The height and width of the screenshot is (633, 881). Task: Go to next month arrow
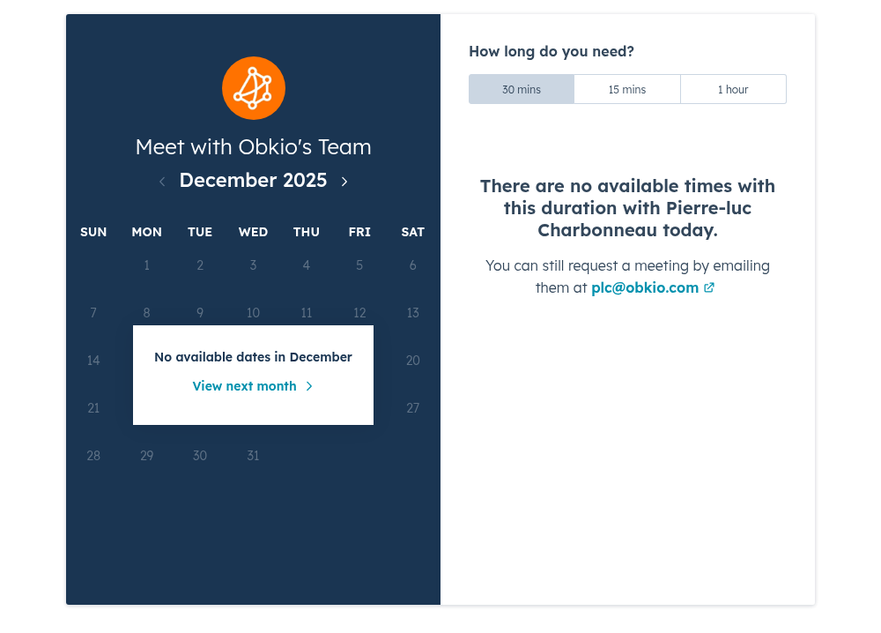(x=344, y=182)
